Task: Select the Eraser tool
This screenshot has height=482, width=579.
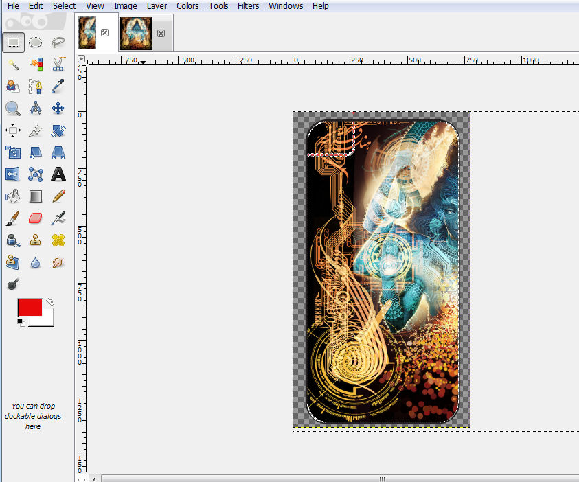Action: click(x=36, y=218)
